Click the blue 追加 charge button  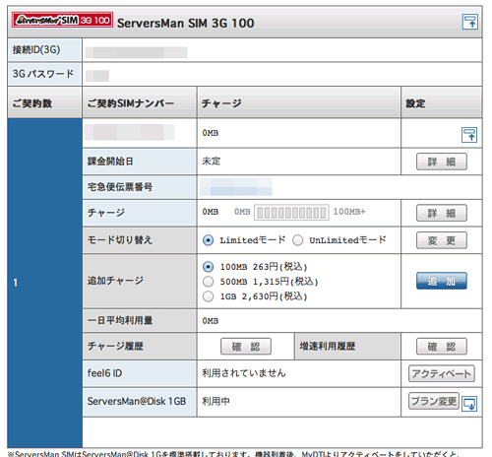point(442,281)
